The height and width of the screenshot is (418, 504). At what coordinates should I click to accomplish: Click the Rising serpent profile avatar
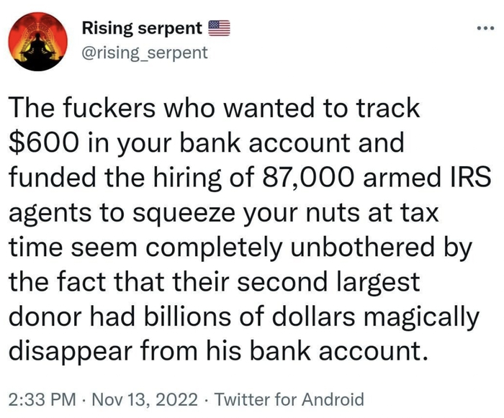[x=36, y=40]
